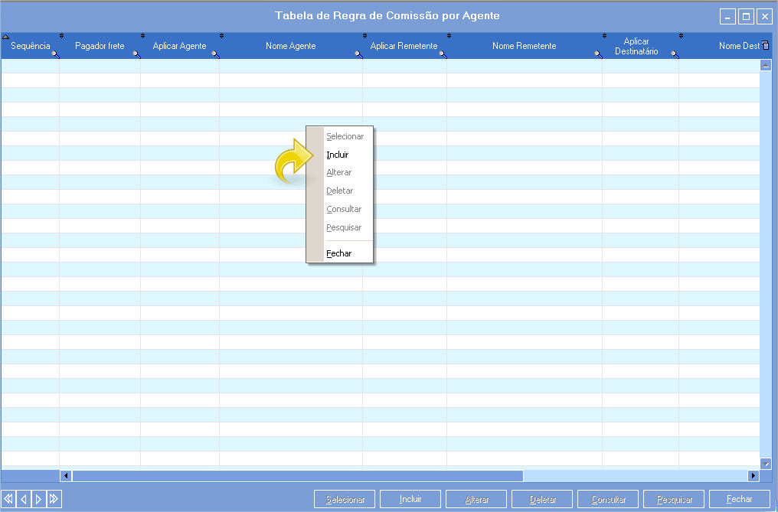Click the Pesquisar button in bottom bar
Image resolution: width=778 pixels, height=512 pixels.
(675, 499)
